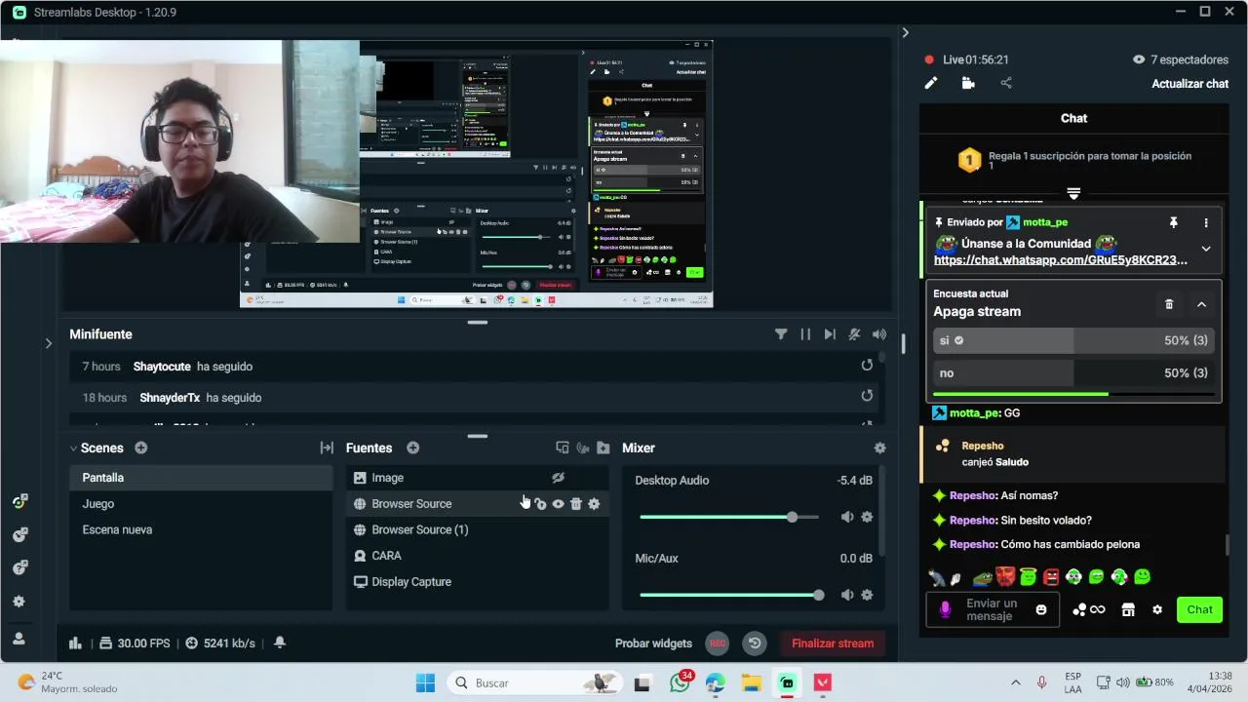Collapse chat panel arrow at top
The width and height of the screenshot is (1248, 702).
pyautogui.click(x=905, y=32)
